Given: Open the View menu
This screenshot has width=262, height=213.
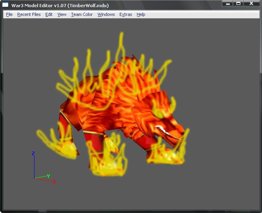Looking at the screenshot, I should (62, 14).
